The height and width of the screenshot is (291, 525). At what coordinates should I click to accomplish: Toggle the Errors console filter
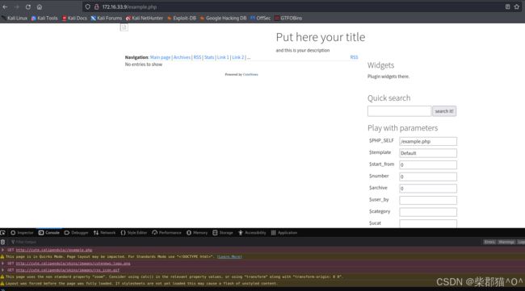[x=489, y=242]
